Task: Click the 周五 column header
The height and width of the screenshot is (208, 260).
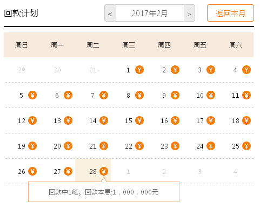Action: click(200, 45)
